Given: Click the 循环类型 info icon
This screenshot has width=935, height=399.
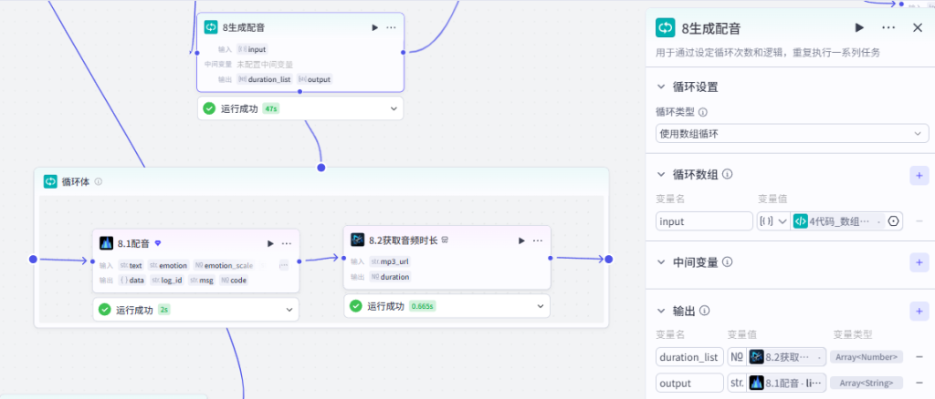Looking at the screenshot, I should pyautogui.click(x=702, y=112).
